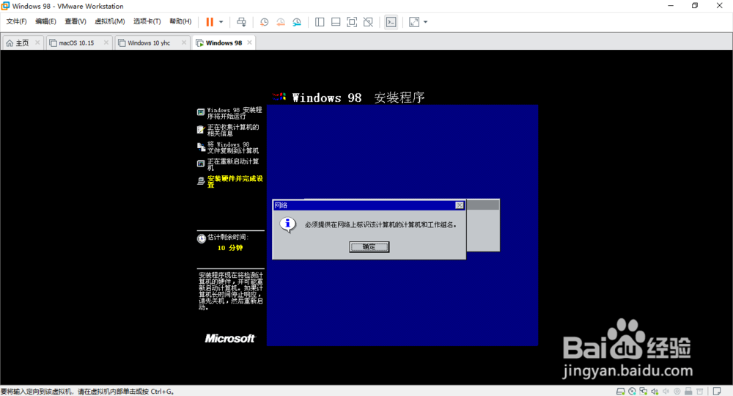
Task: Click 确定 in the 网络 dialog
Action: (369, 247)
